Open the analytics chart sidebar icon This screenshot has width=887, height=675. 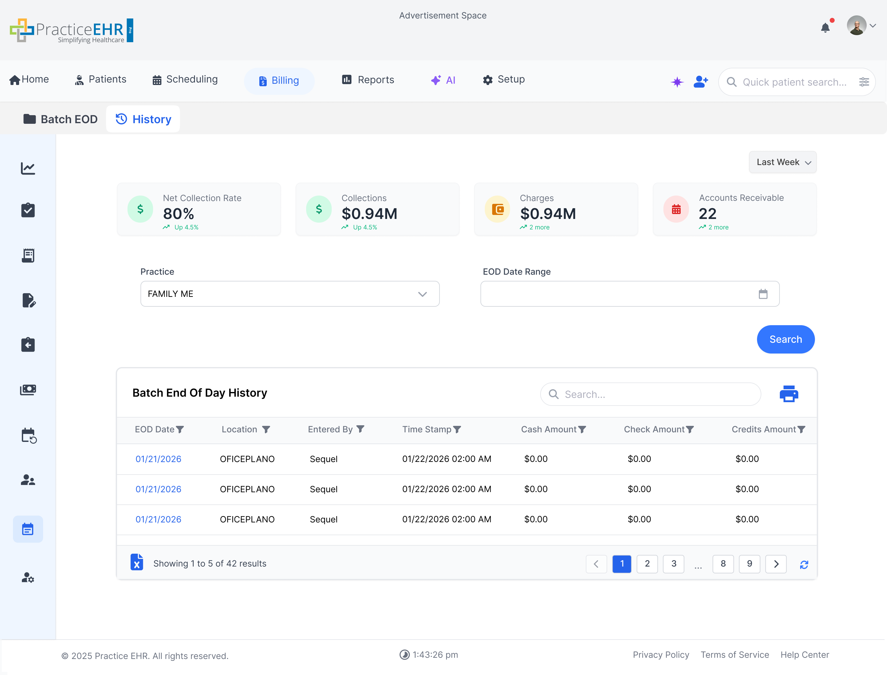tap(28, 168)
